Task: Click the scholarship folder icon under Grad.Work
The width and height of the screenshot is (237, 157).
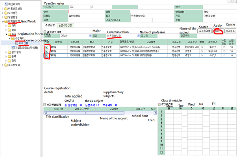Action: 9,61
